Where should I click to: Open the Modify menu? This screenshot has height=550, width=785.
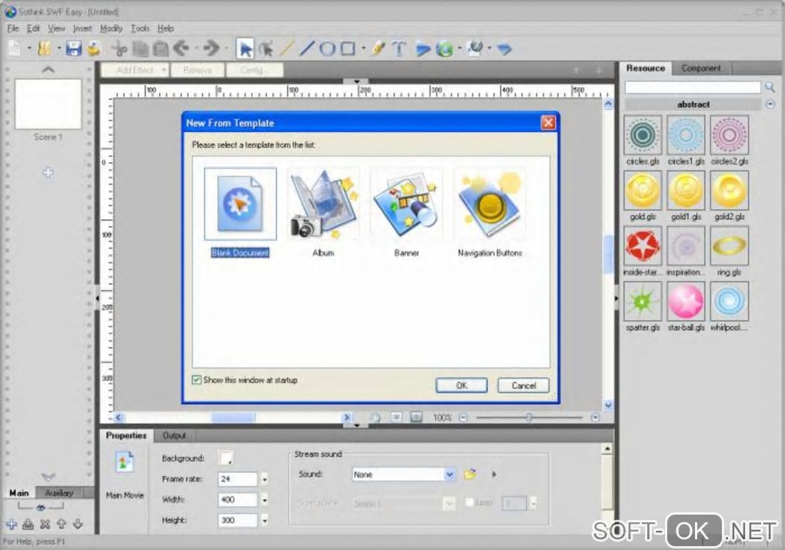click(x=111, y=28)
